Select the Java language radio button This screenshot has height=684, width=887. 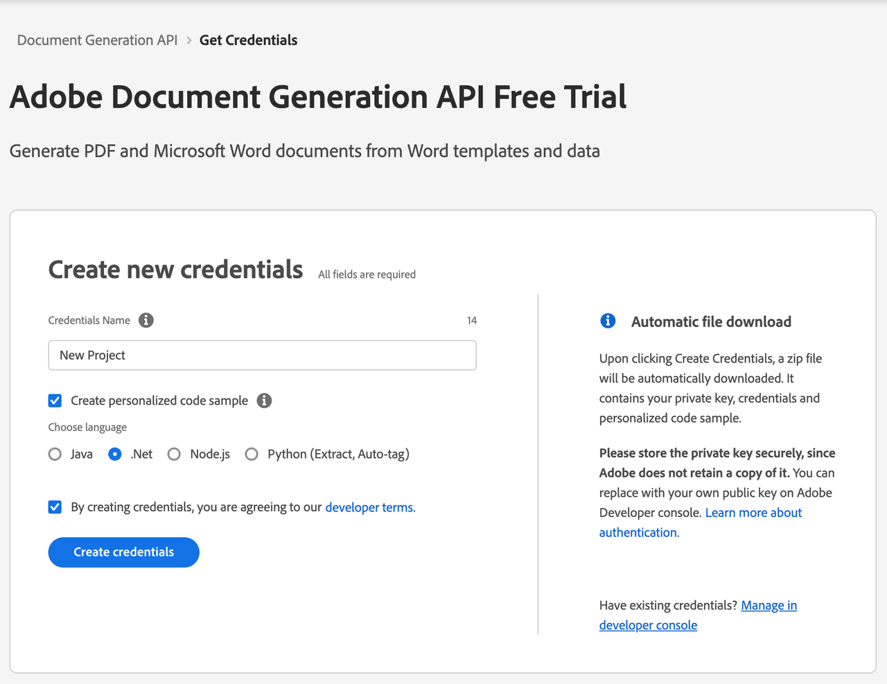[x=55, y=454]
